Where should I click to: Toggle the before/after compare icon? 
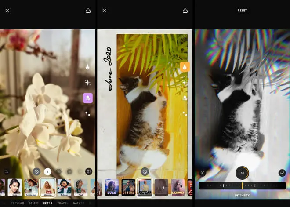click(89, 171)
